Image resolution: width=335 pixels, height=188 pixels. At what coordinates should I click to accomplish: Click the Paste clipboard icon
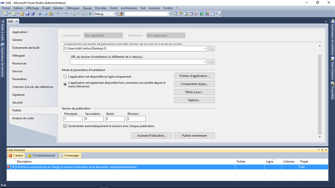[51, 14]
